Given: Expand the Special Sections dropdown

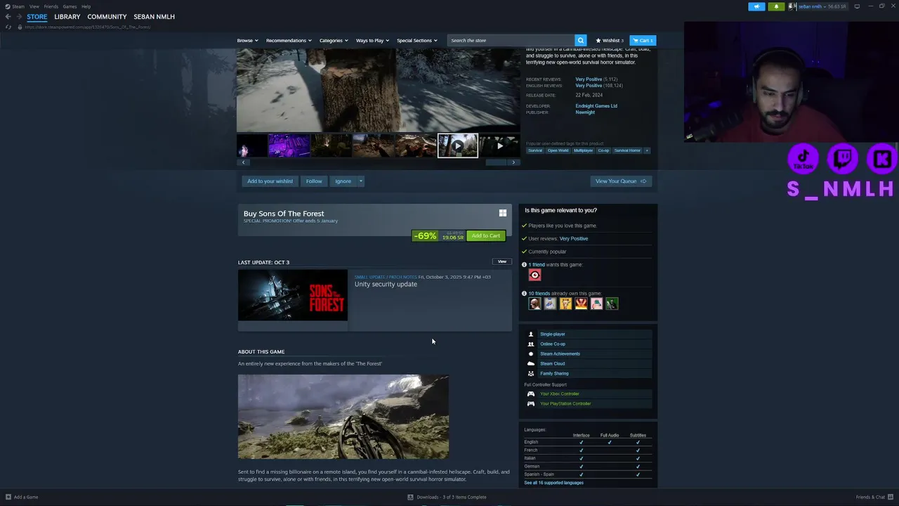Looking at the screenshot, I should coord(416,40).
